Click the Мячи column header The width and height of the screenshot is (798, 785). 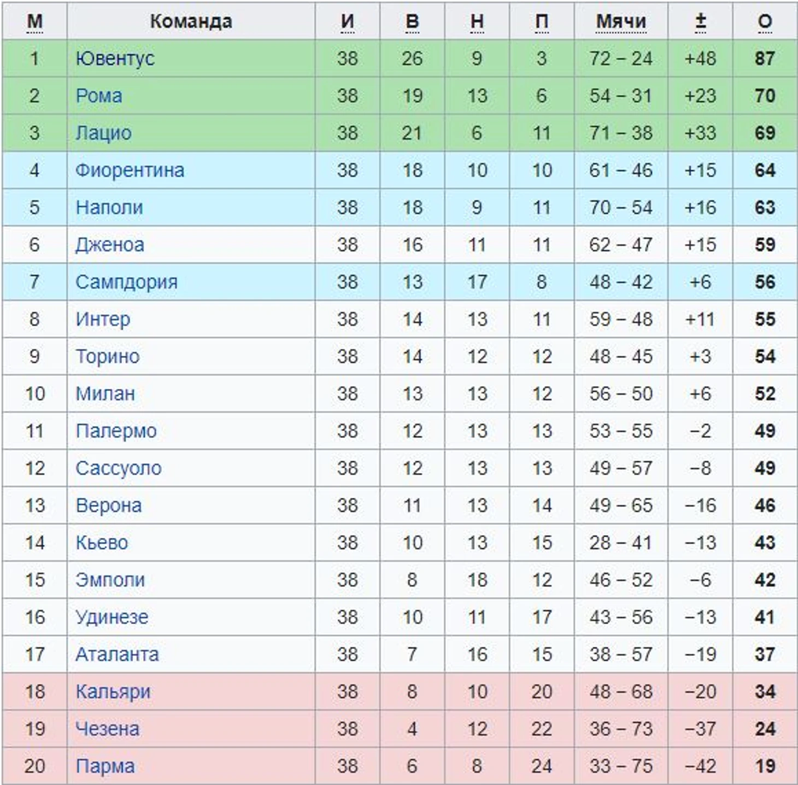coord(621,21)
